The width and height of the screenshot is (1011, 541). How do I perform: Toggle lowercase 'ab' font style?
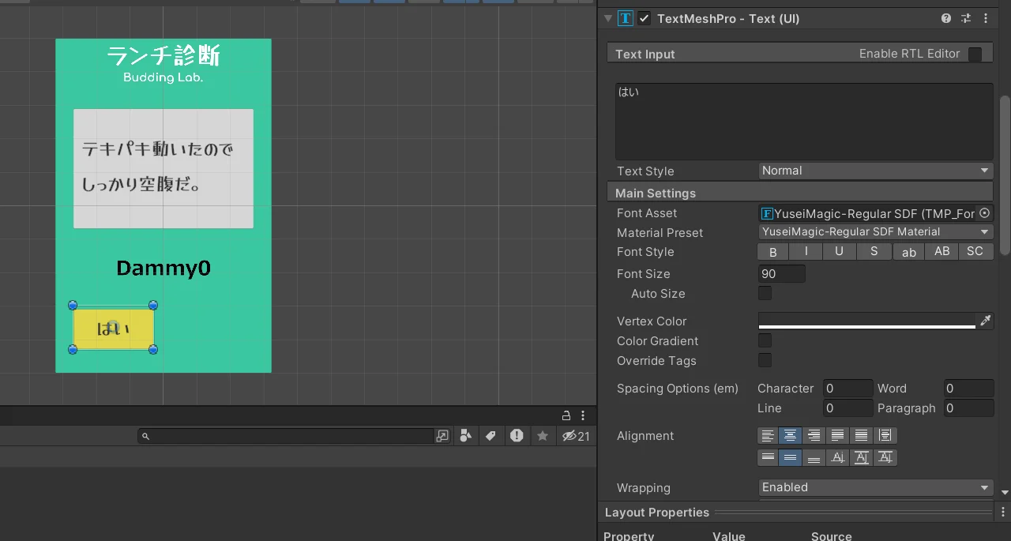click(x=909, y=252)
